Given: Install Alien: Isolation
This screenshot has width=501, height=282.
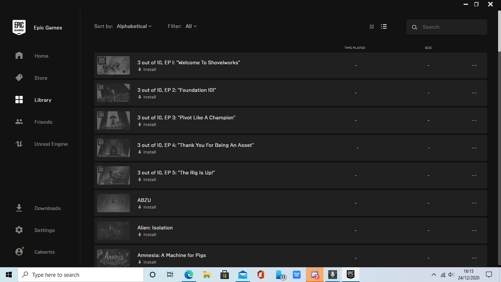Looking at the screenshot, I should pyautogui.click(x=147, y=235).
